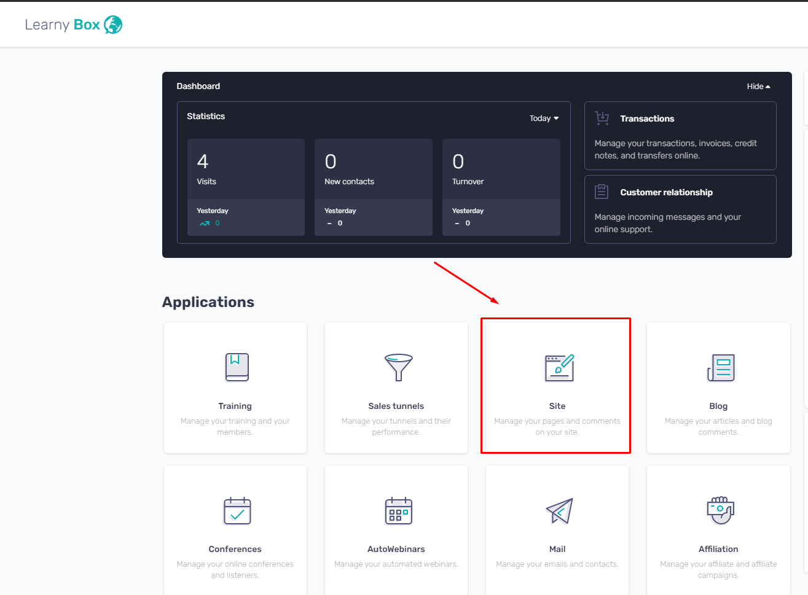Click the Mail application title
The width and height of the screenshot is (808, 595).
pyautogui.click(x=557, y=549)
